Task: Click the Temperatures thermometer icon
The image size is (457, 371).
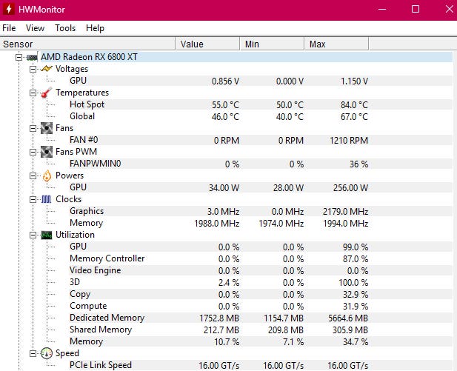Action: pyautogui.click(x=47, y=93)
